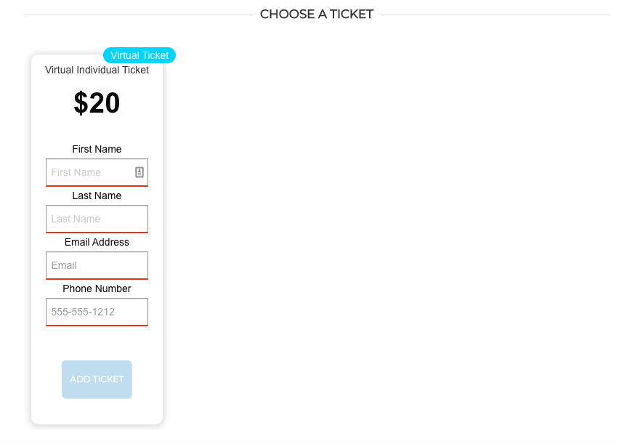Click the Email Address label
619x444 pixels.
click(x=97, y=242)
